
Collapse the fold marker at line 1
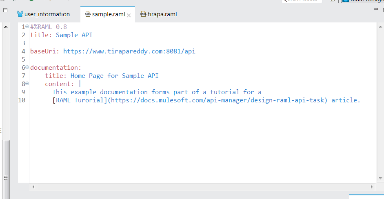click(27, 27)
